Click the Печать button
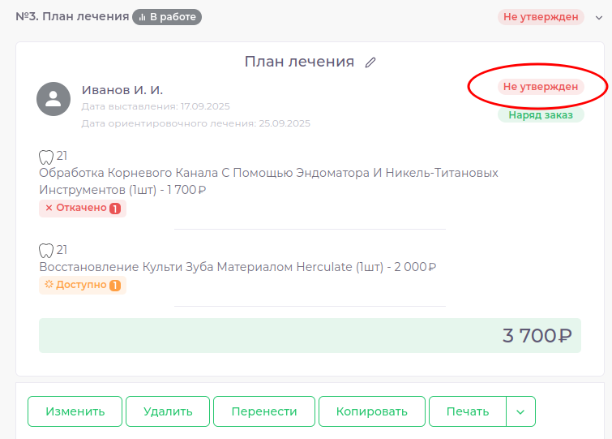 [468, 411]
